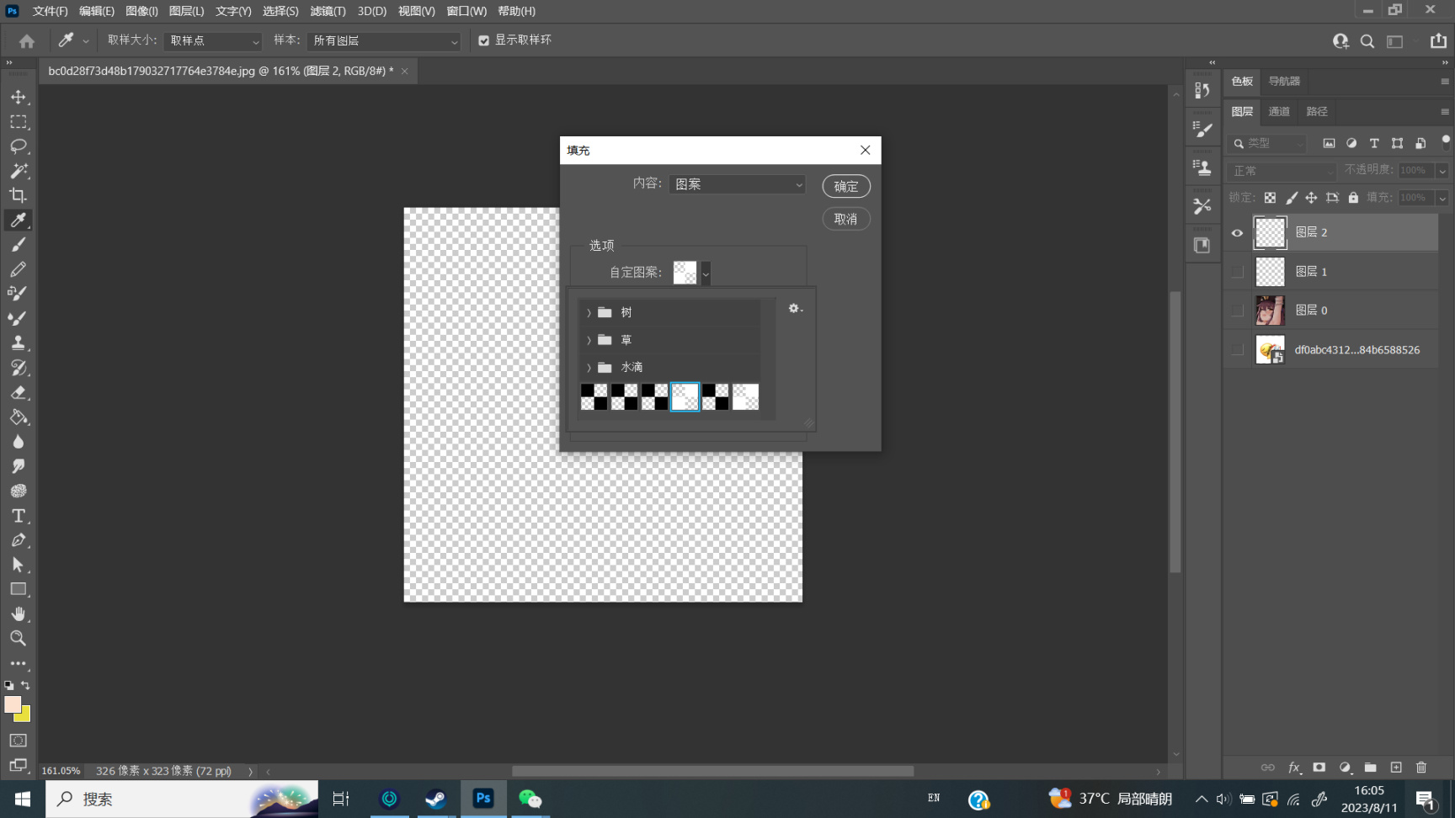
Task: Open the 文件(F) menu
Action: click(x=50, y=11)
